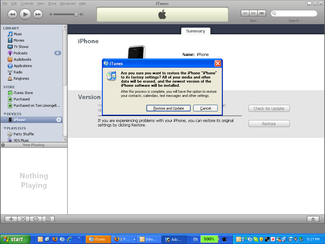The image size is (325, 244).
Task: Click the yellow security shield tray icon
Action: point(261,239)
